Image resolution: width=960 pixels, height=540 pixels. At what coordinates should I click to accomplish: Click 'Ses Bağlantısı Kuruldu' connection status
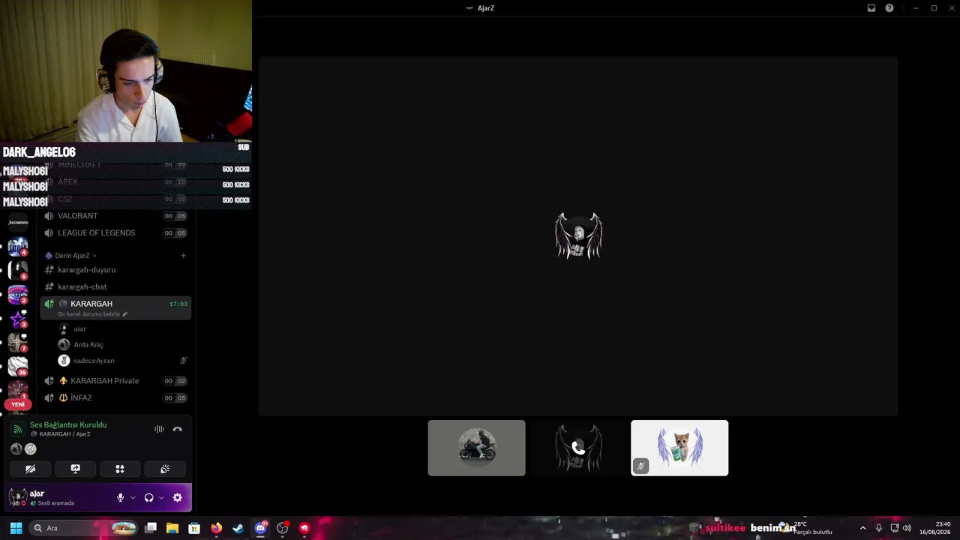tap(68, 424)
